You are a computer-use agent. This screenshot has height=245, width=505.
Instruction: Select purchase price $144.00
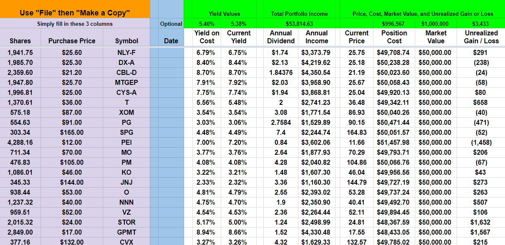click(72, 182)
